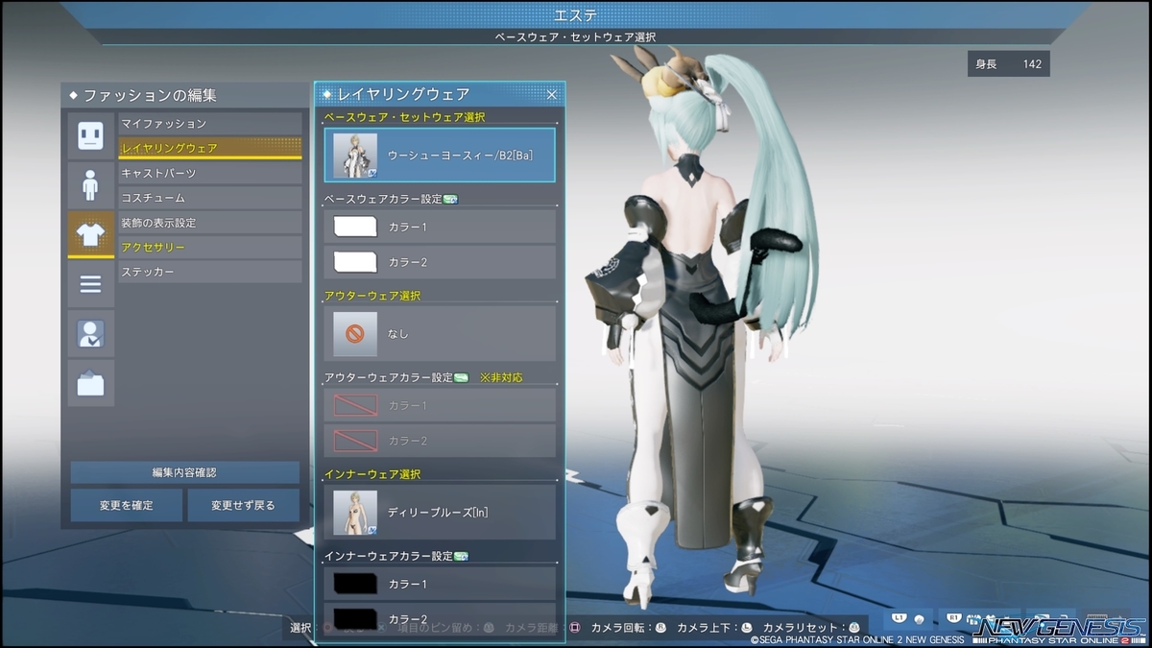Click the no-outerwear prohibited icon
Screen dimensions: 1152x648
pyautogui.click(x=355, y=333)
